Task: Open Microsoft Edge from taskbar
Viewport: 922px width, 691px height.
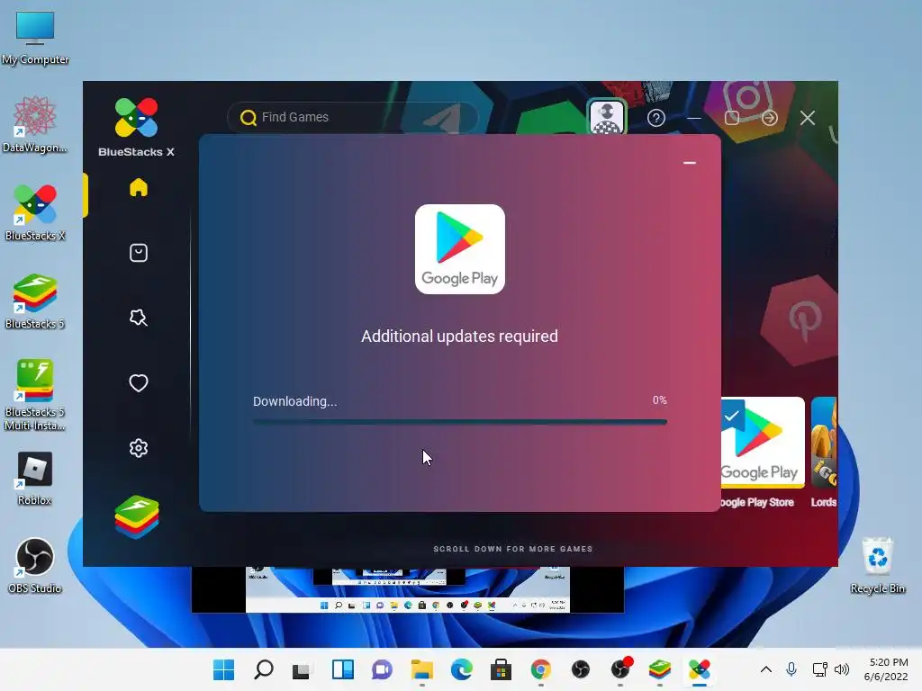Action: tap(462, 669)
